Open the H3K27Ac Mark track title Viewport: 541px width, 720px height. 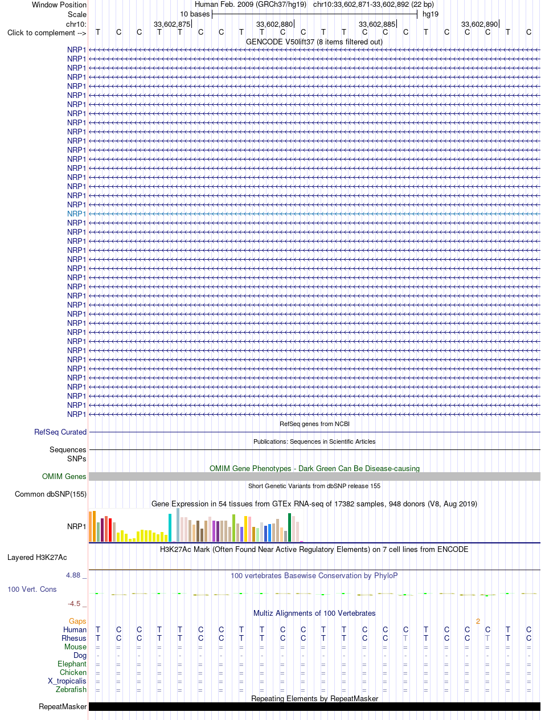pyautogui.click(x=314, y=550)
